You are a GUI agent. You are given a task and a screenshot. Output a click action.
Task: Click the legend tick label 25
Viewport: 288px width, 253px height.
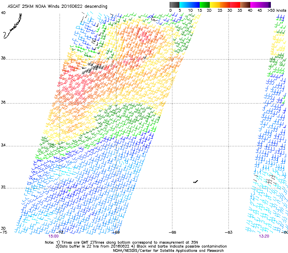click(x=220, y=11)
